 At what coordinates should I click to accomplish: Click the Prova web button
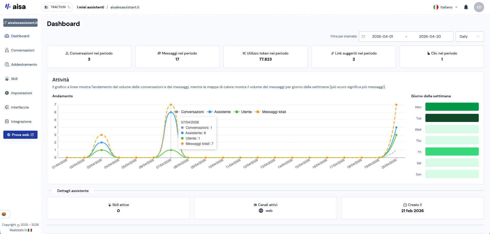pos(20,135)
